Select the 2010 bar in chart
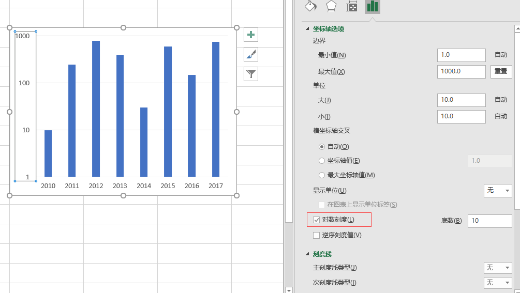Screen dimensions: 520x293 tap(48, 153)
